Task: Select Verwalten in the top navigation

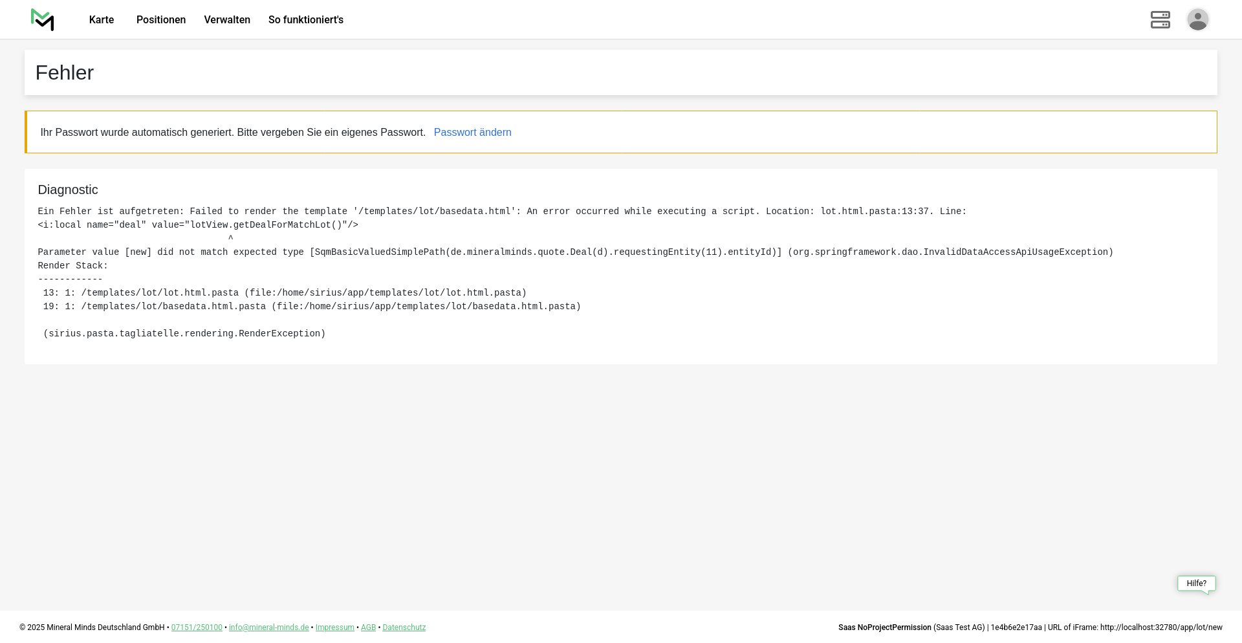Action: (x=227, y=20)
